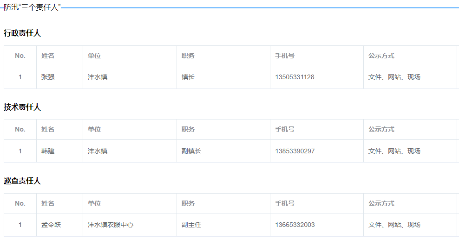Click 文件、网站、现场 in 韩建's row
Viewport: 459px width, 239px height.
(x=394, y=151)
